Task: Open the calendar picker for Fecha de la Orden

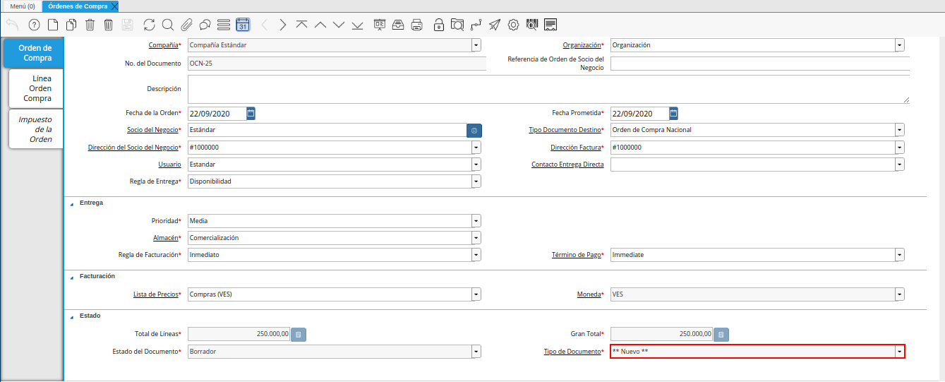Action: click(x=251, y=113)
